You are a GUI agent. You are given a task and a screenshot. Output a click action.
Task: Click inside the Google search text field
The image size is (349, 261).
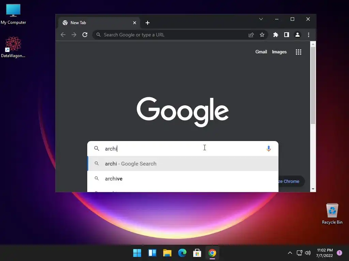point(183,149)
